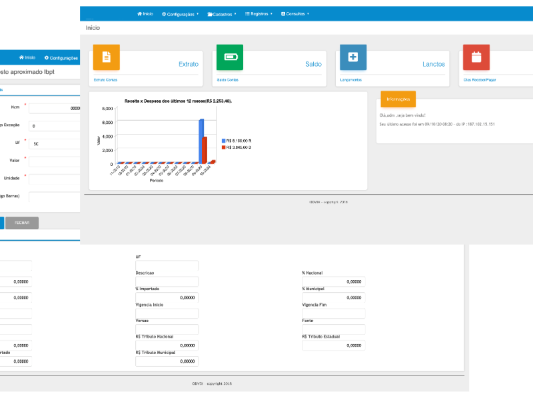533x400 pixels.
Task: Click the R$ Tributo Nacional field
Action: point(167,345)
